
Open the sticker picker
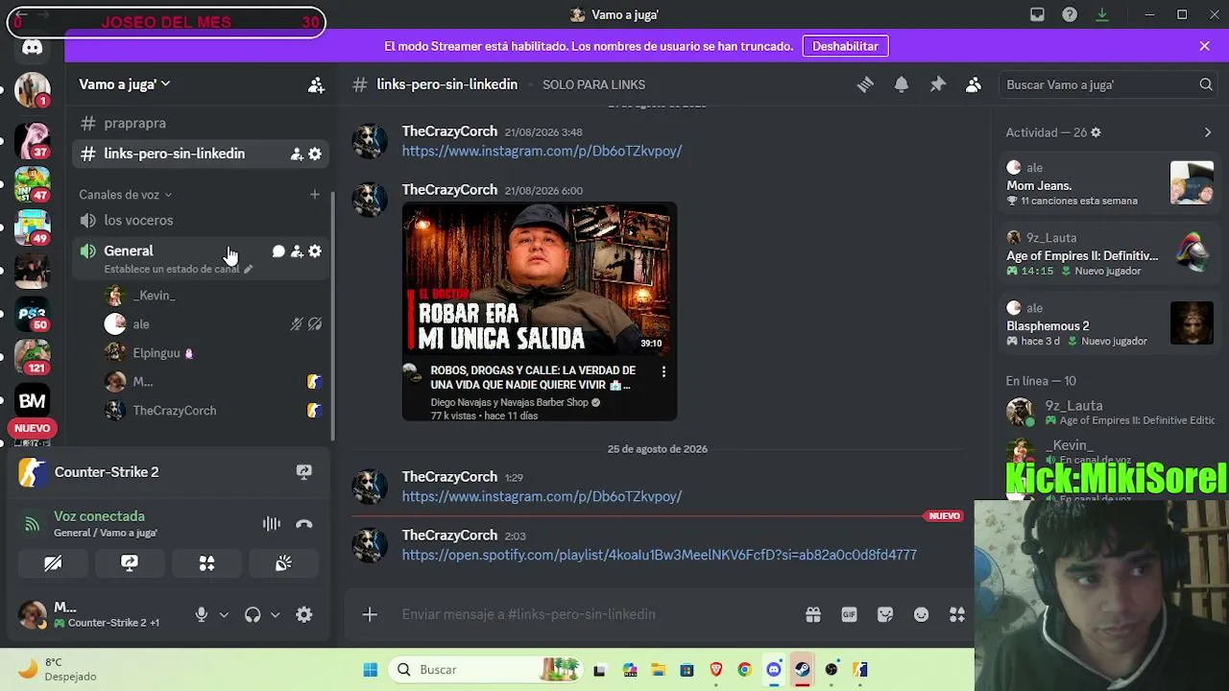point(885,614)
